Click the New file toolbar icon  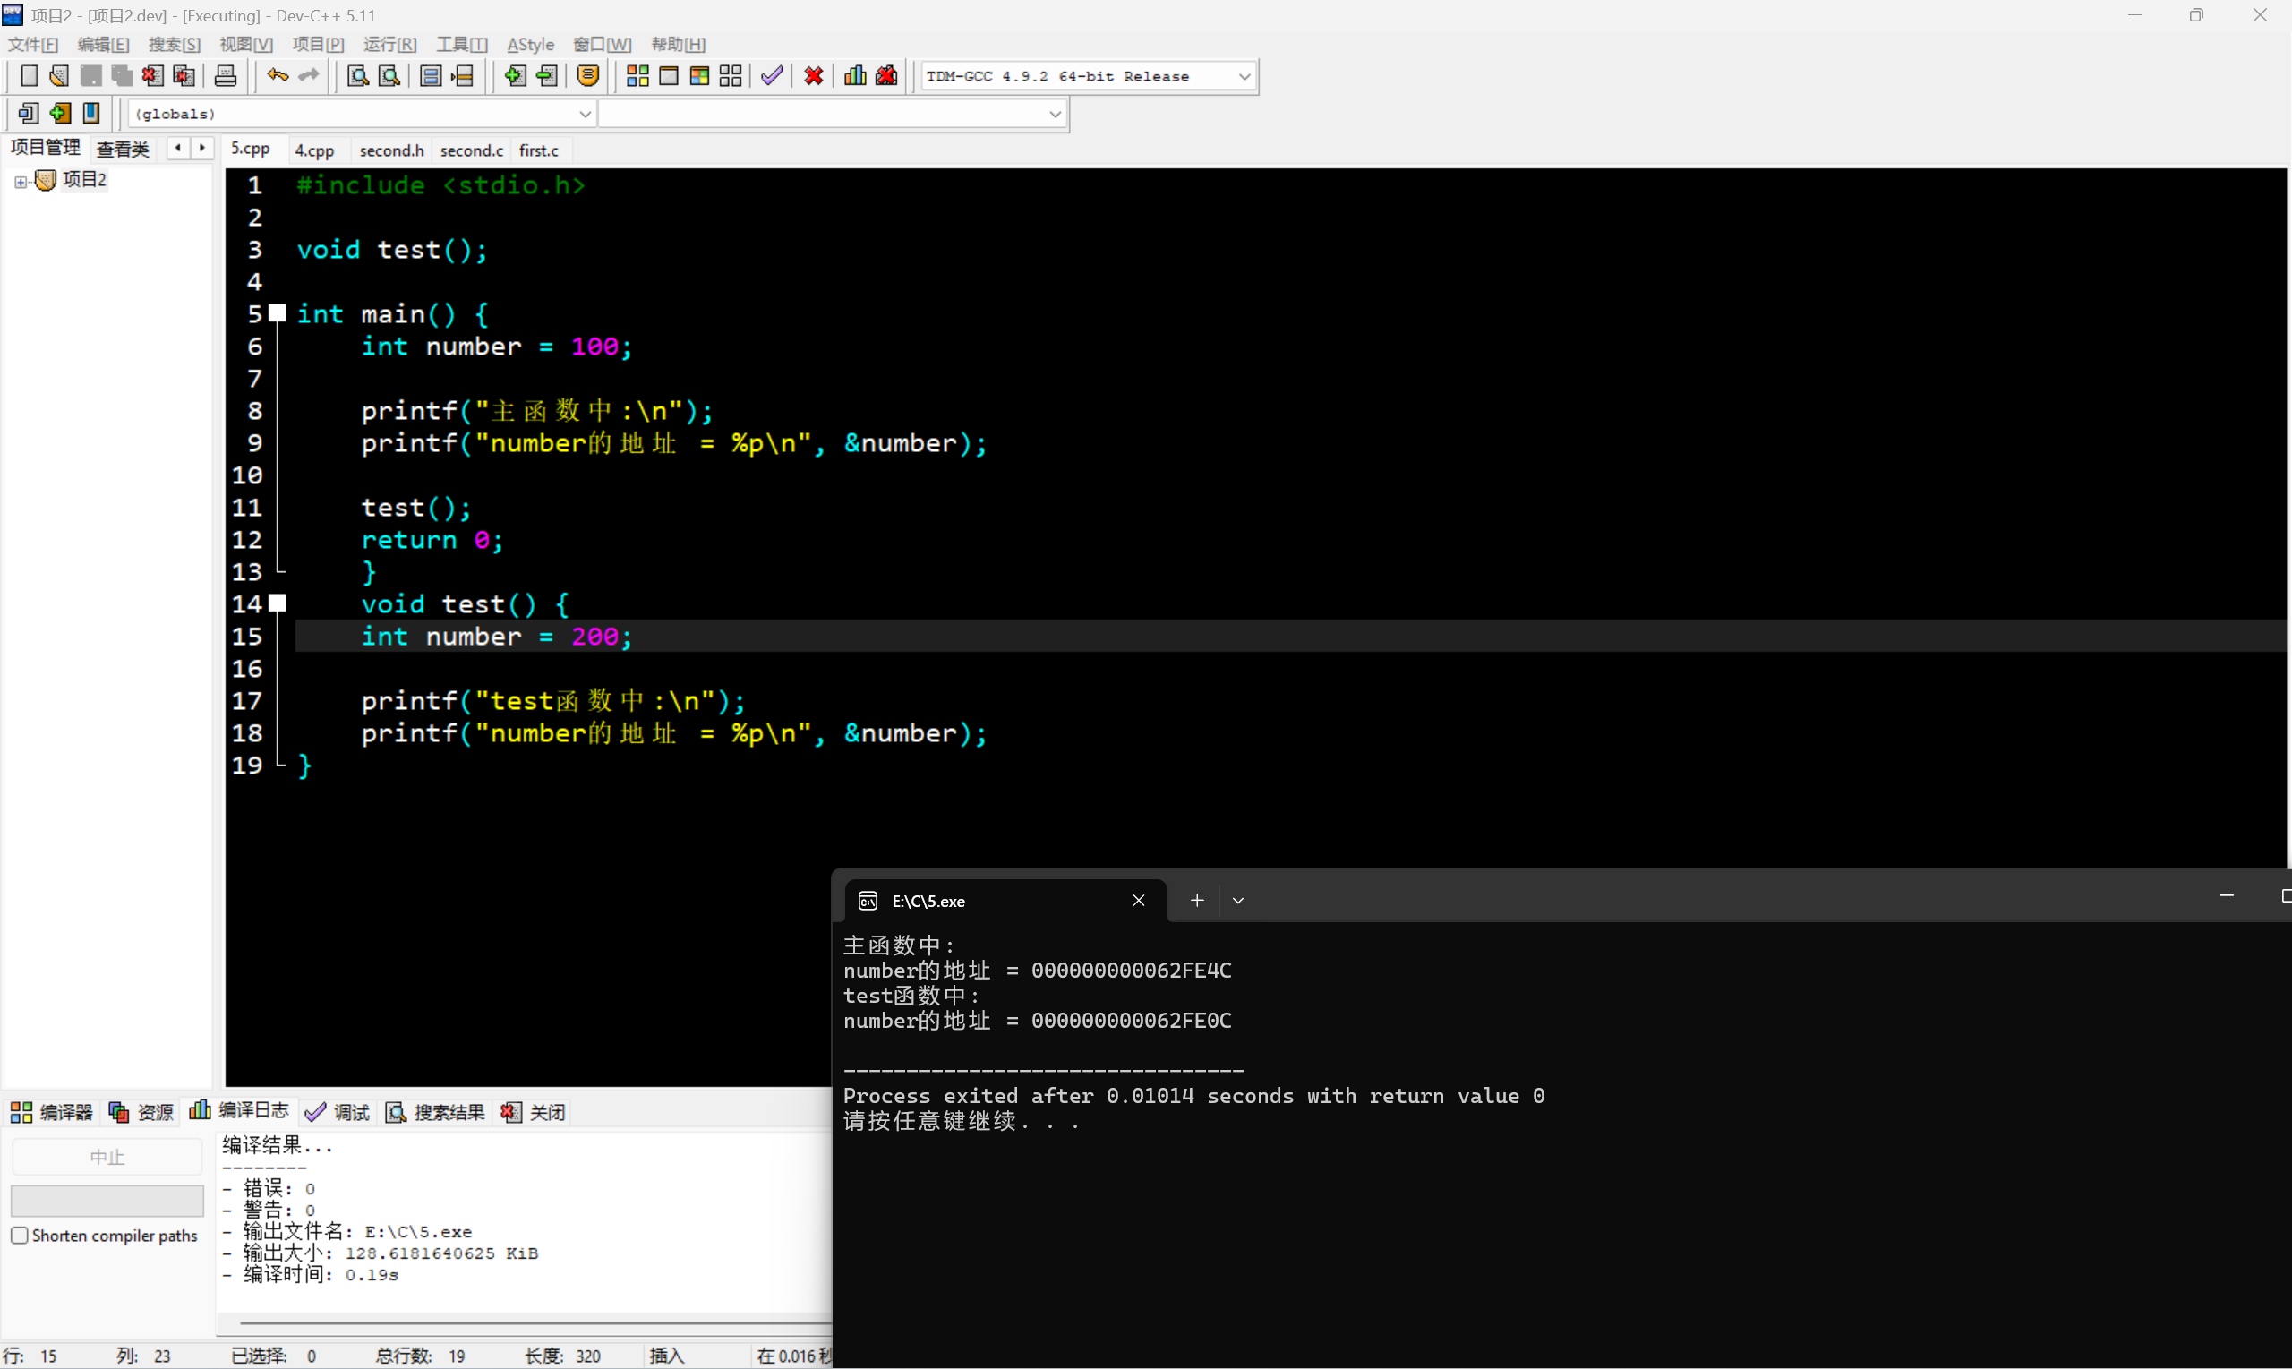[29, 75]
